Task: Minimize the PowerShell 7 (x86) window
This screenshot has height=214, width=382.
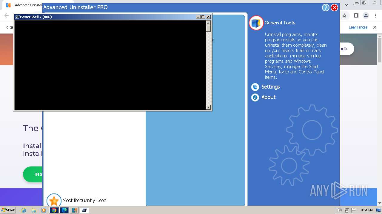Action: pos(198,17)
